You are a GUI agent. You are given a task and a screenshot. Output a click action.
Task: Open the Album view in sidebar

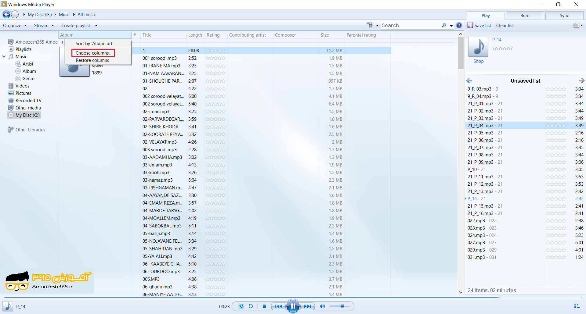tap(29, 71)
